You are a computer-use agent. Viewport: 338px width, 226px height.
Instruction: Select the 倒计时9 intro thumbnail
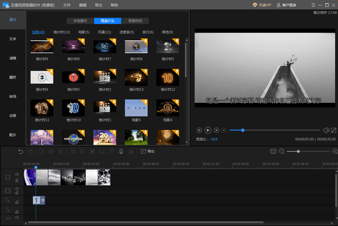pos(42,47)
